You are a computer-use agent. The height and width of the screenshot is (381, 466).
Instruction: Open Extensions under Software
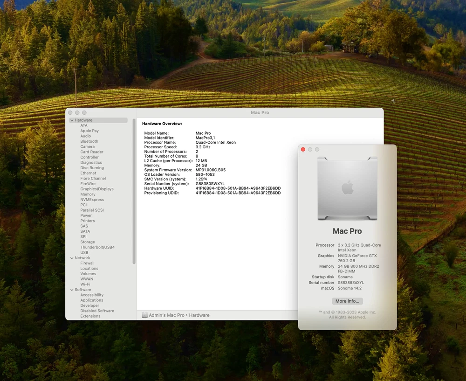[90, 316]
